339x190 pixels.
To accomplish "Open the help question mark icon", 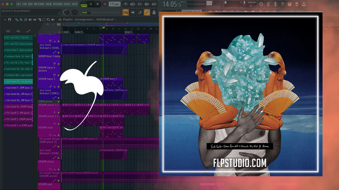I will pos(283,4).
